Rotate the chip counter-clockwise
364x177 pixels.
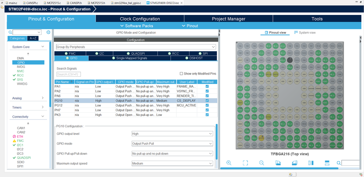(294, 163)
